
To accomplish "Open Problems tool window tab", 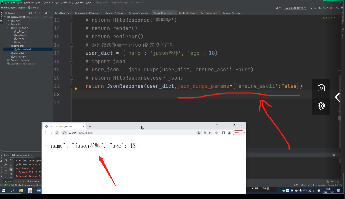I will (x=33, y=181).
